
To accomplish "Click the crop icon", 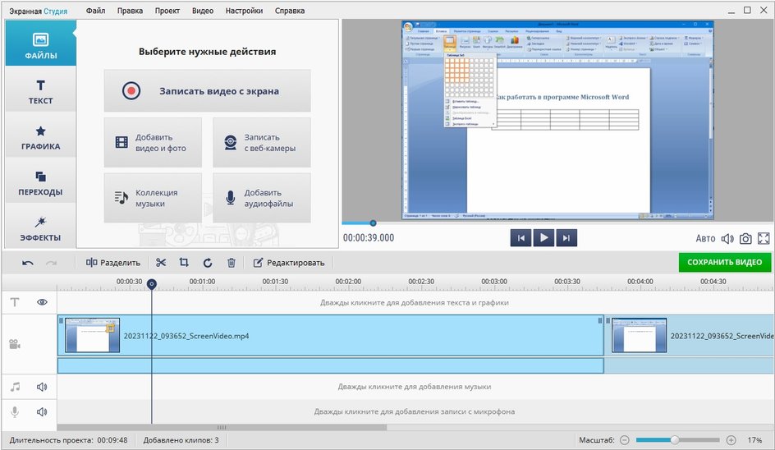I will (184, 263).
